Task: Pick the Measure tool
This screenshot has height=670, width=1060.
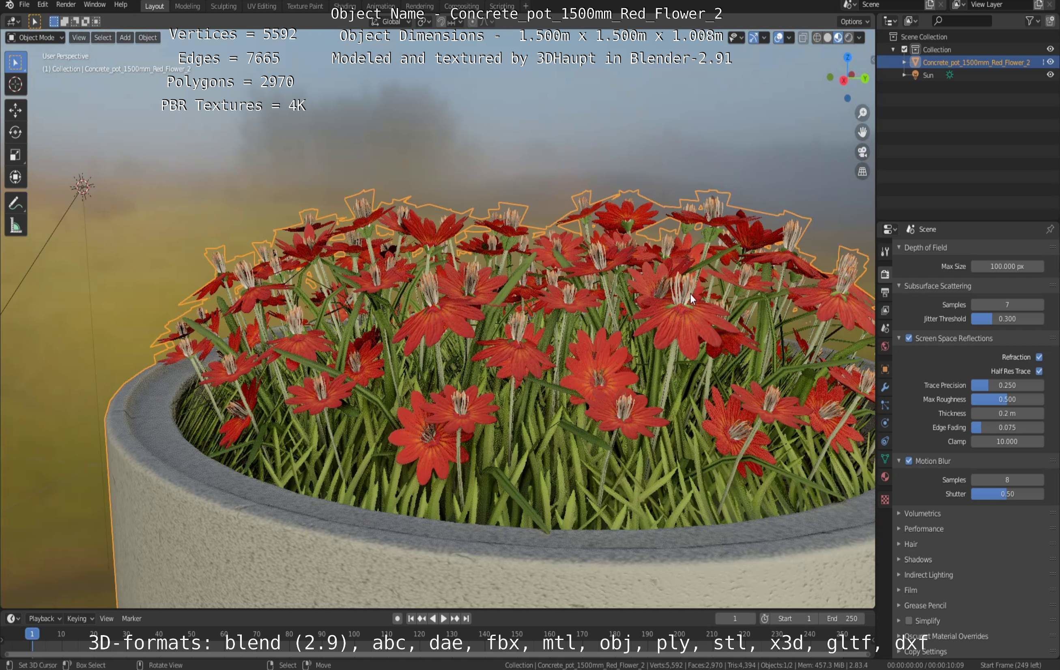Action: (15, 226)
